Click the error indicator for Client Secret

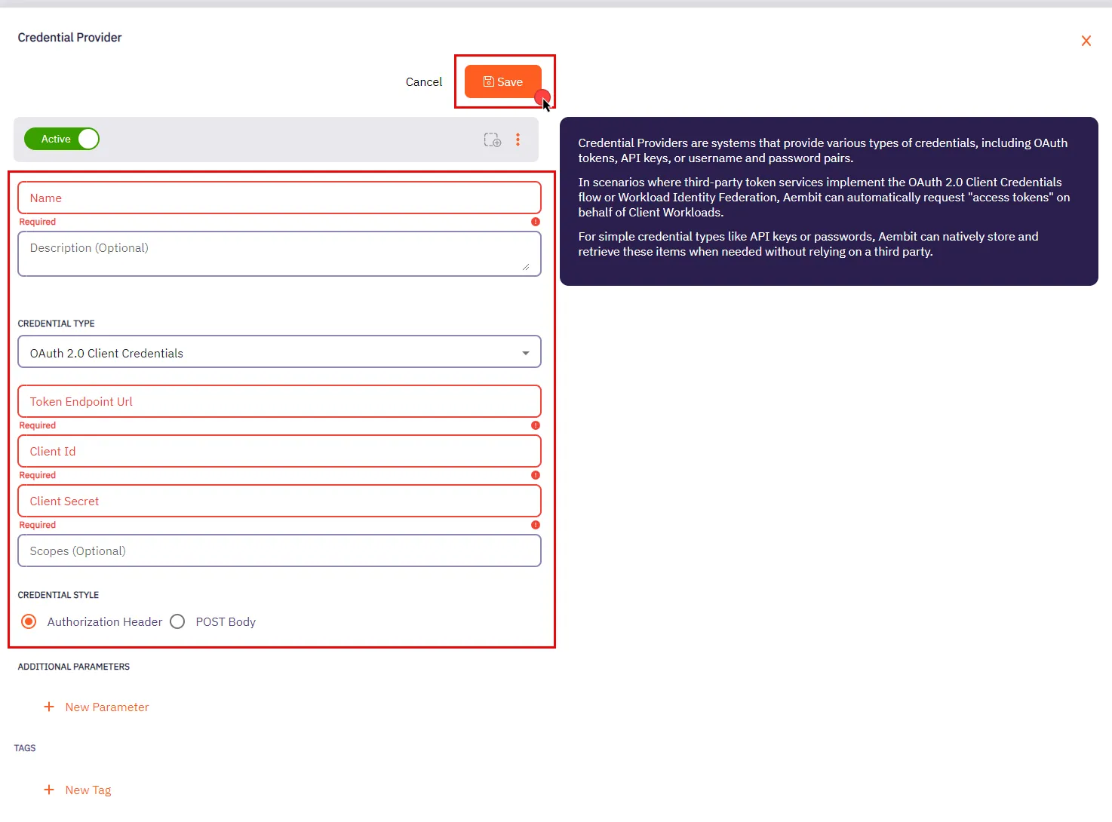[535, 525]
